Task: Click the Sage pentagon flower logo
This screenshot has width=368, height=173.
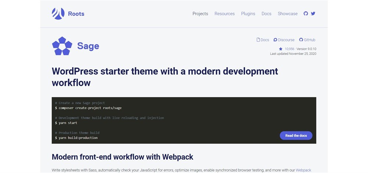Action: pos(62,46)
